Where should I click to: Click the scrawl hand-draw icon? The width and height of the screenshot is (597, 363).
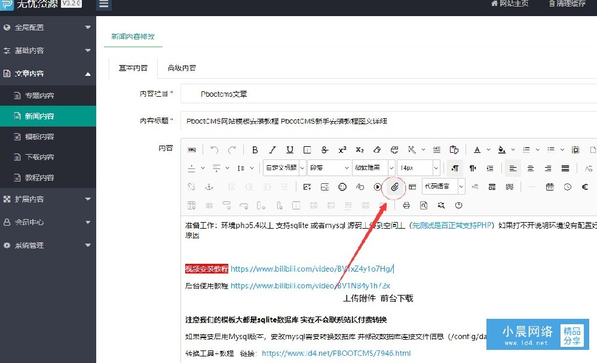tap(360, 187)
